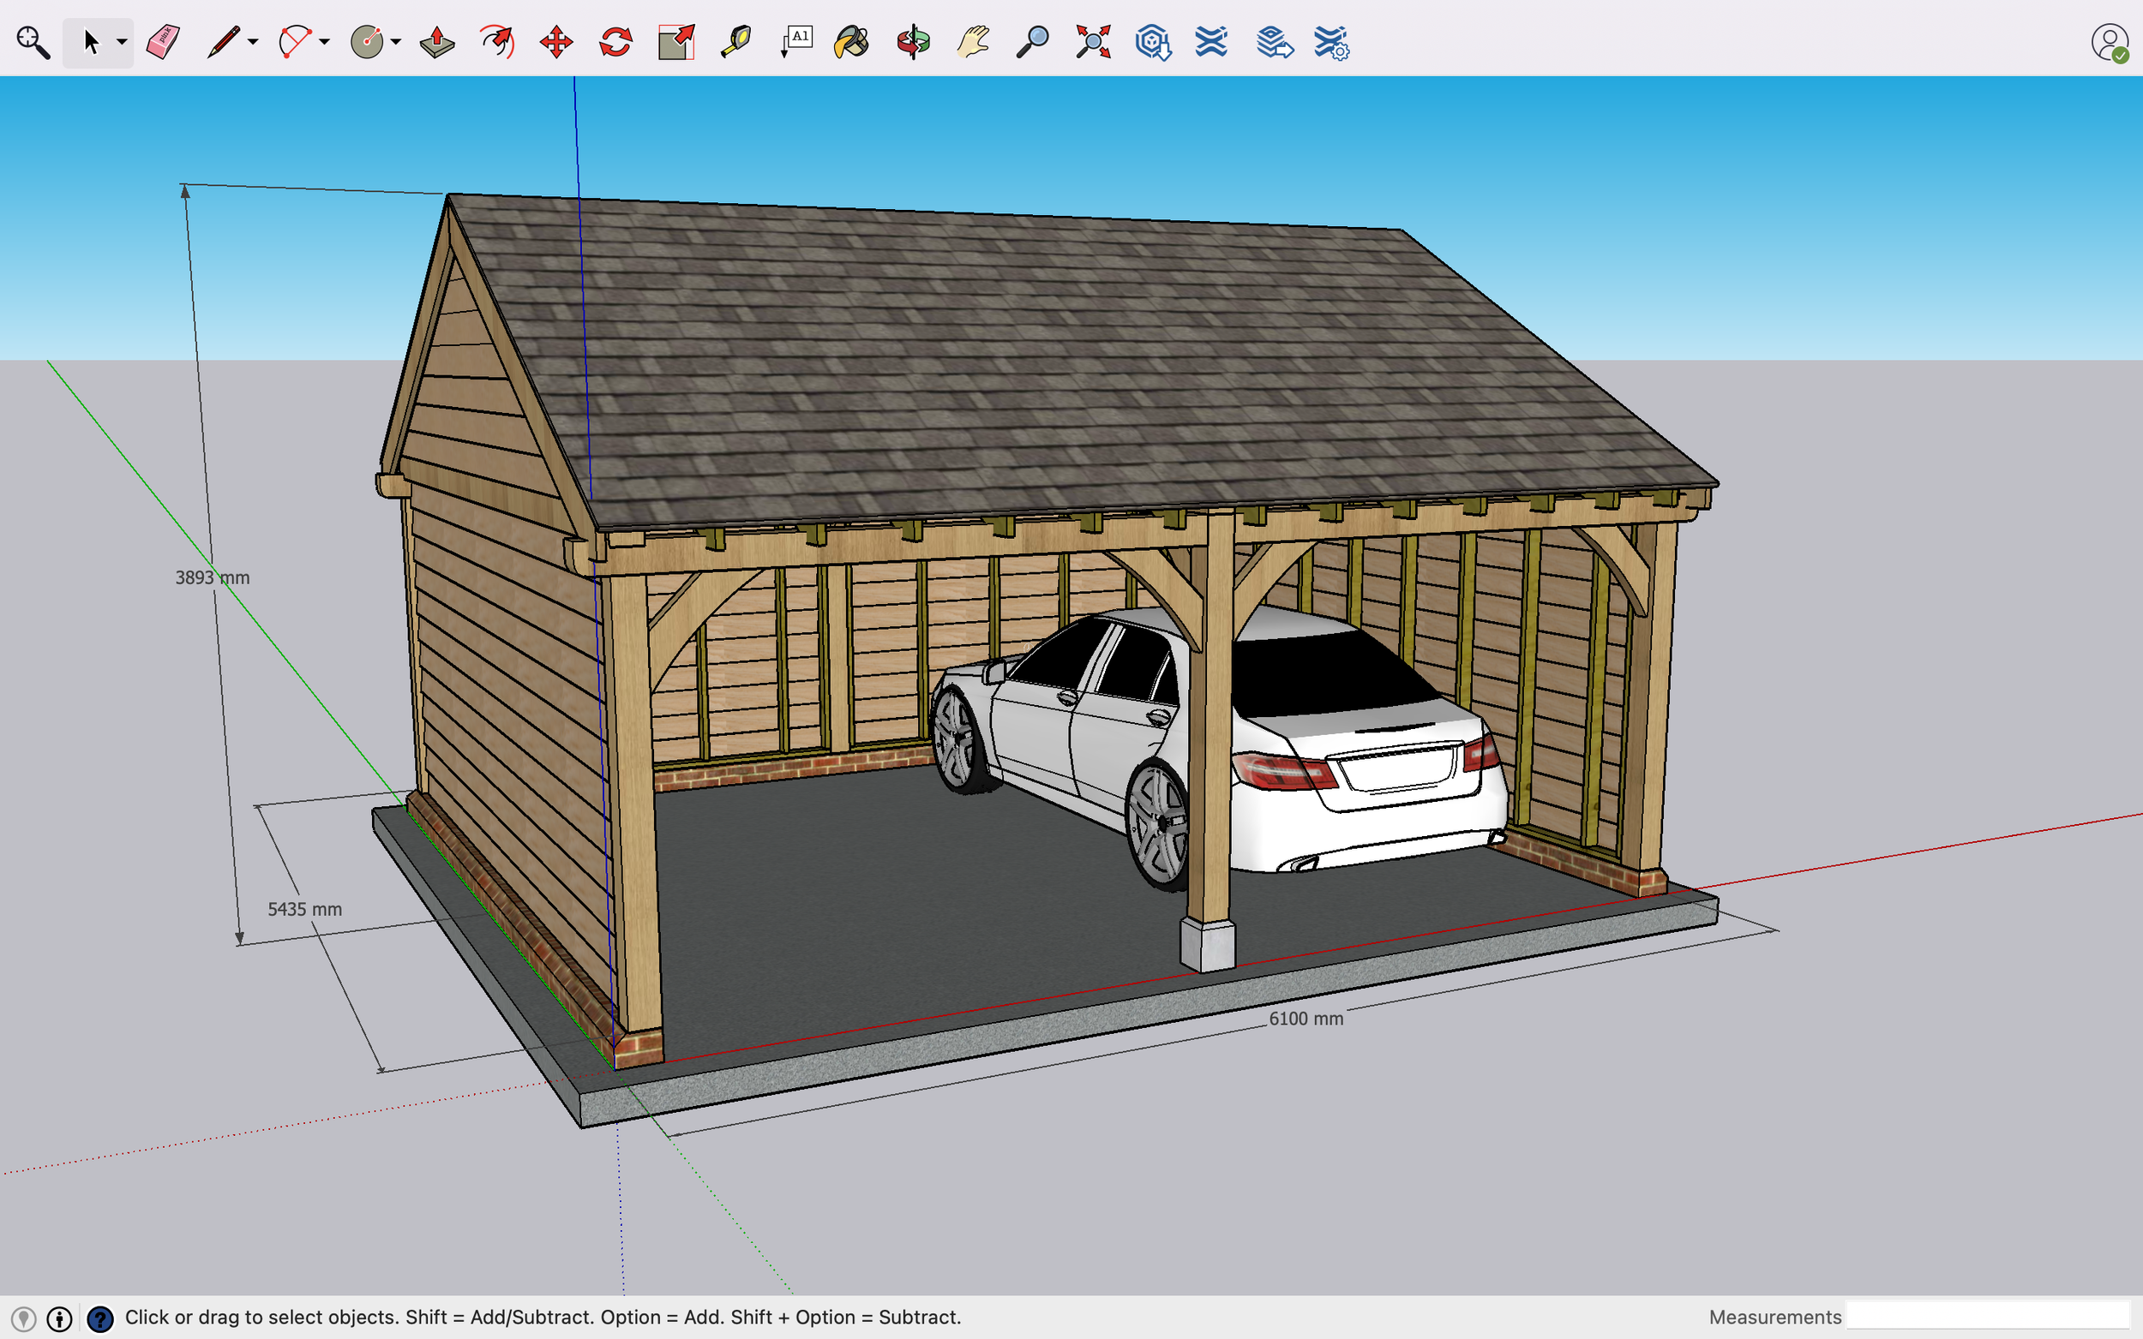Open the Extension Manager icon
This screenshot has height=1339, width=2143.
click(x=1330, y=42)
